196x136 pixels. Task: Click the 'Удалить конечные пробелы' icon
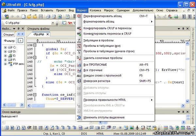tap(79, 58)
